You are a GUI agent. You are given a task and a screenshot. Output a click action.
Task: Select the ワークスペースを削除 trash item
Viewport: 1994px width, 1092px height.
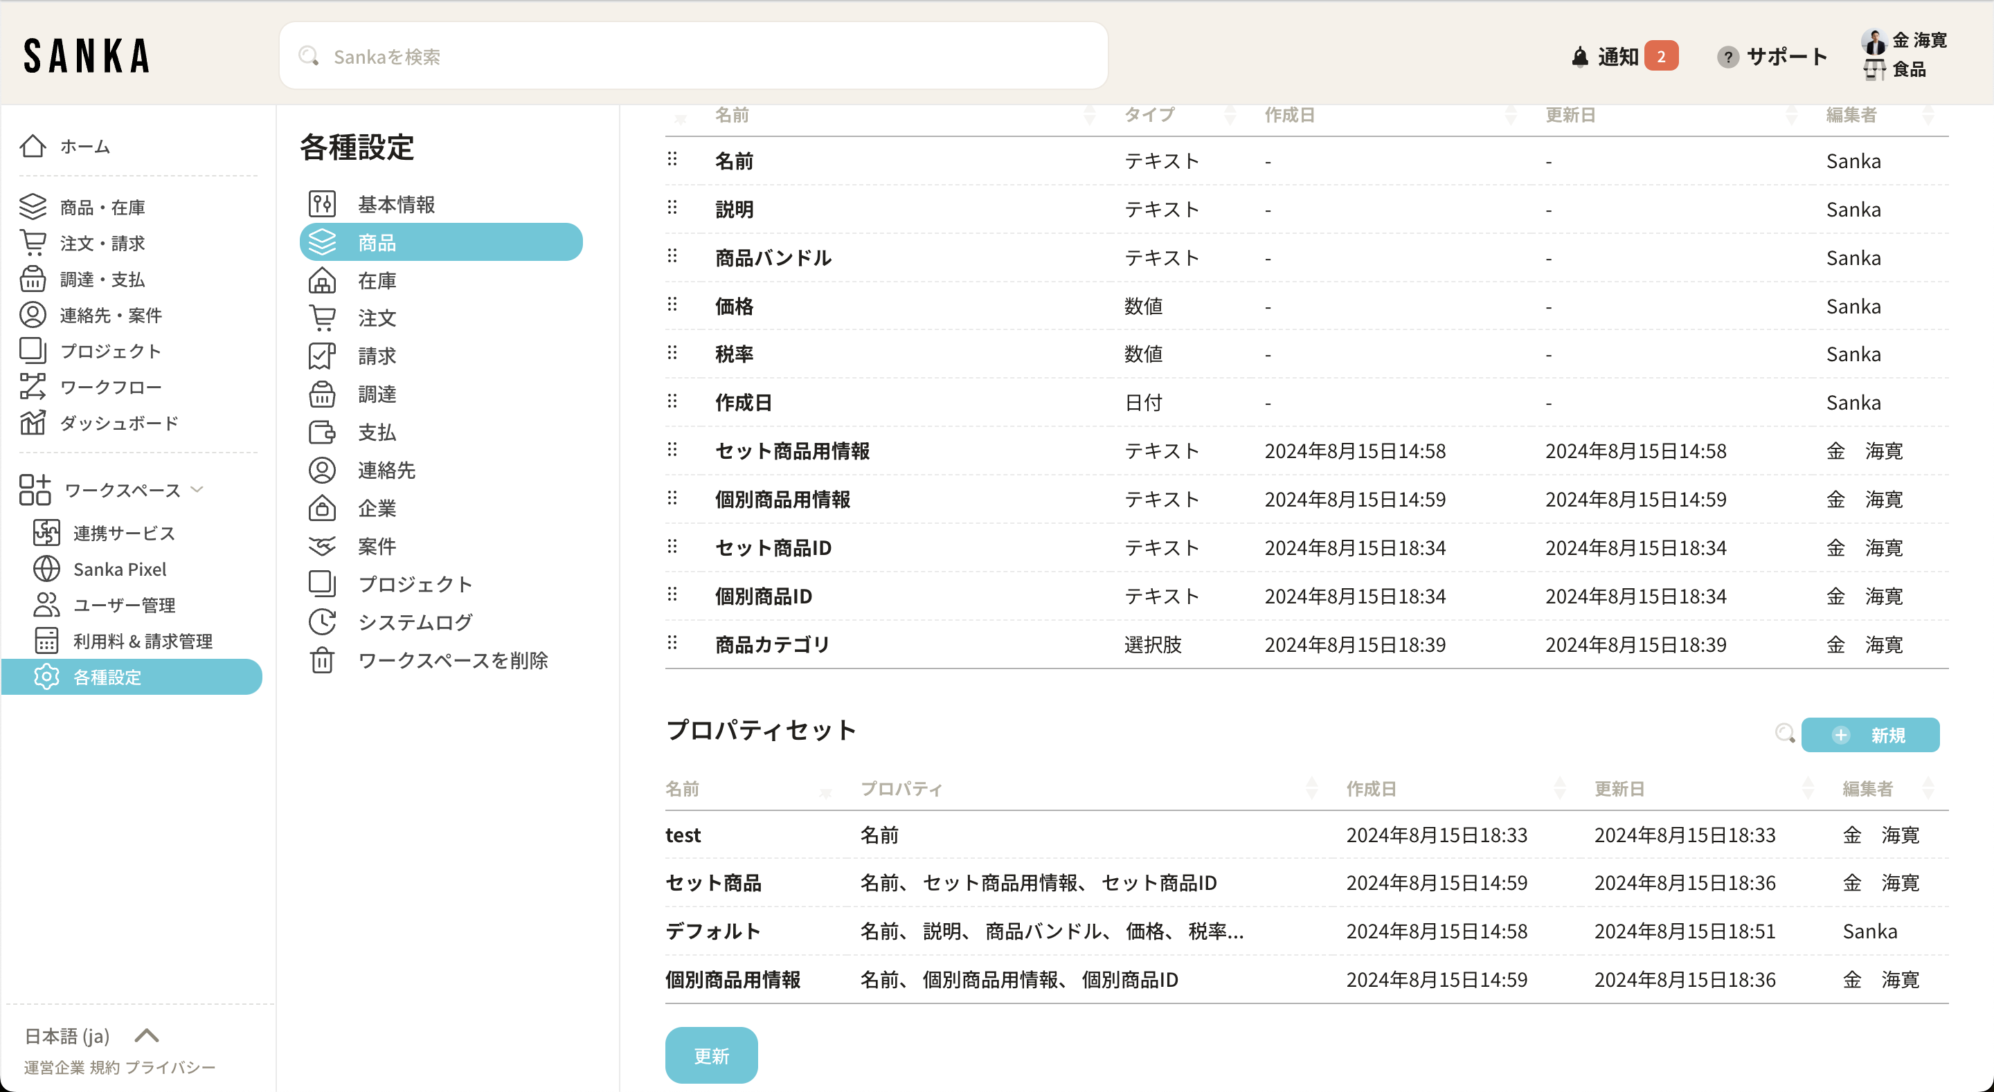point(452,660)
